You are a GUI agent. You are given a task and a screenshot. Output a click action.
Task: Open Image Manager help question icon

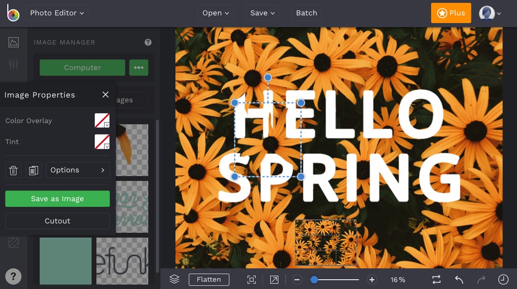[148, 42]
